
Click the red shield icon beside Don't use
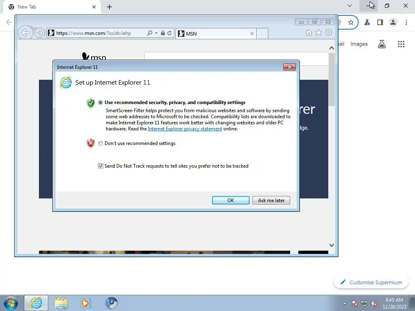pyautogui.click(x=91, y=143)
